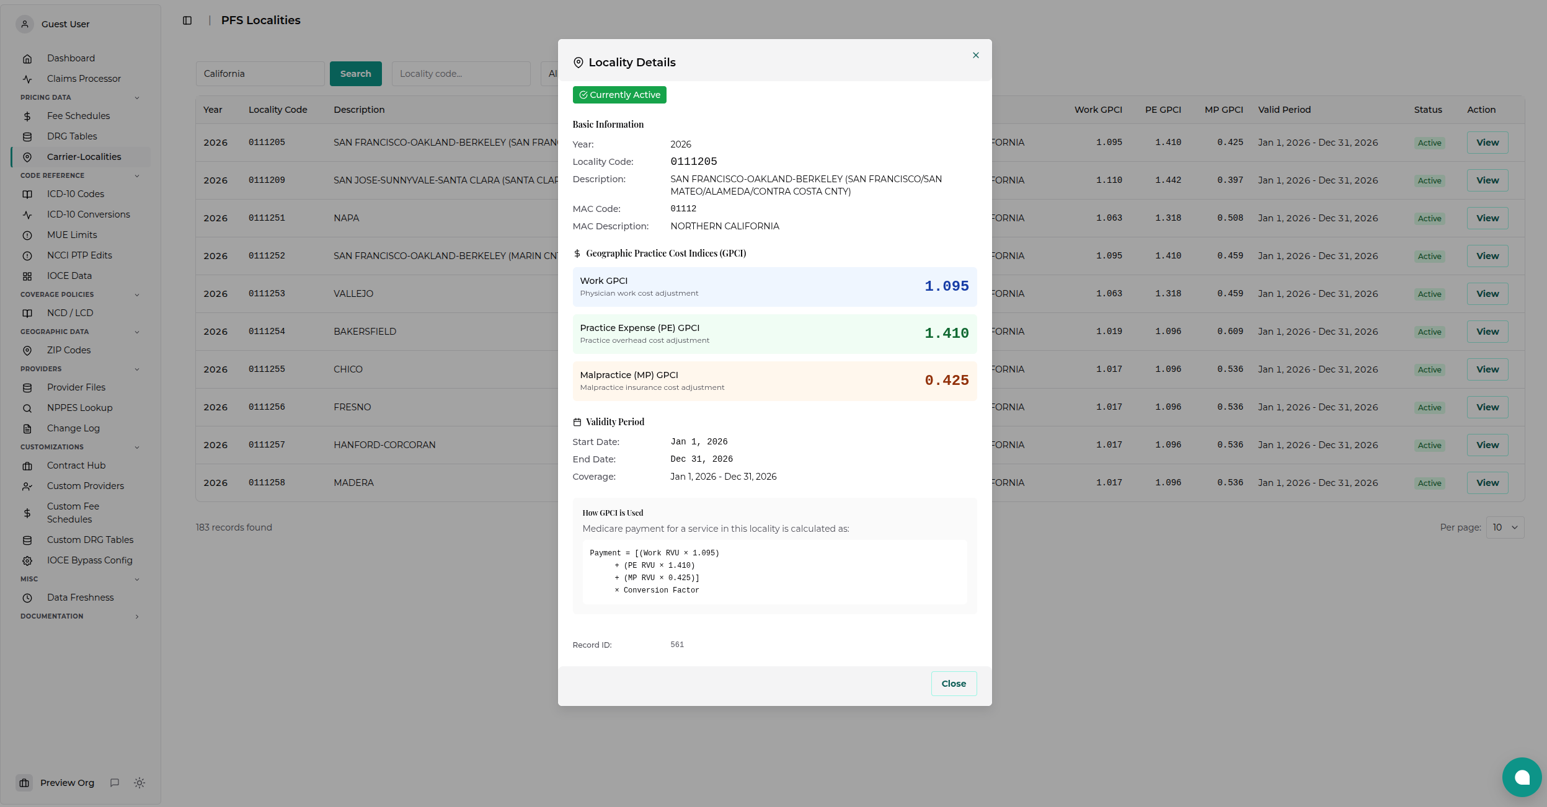This screenshot has width=1547, height=807.
Task: Click the Currently Active badge
Action: [x=619, y=95]
